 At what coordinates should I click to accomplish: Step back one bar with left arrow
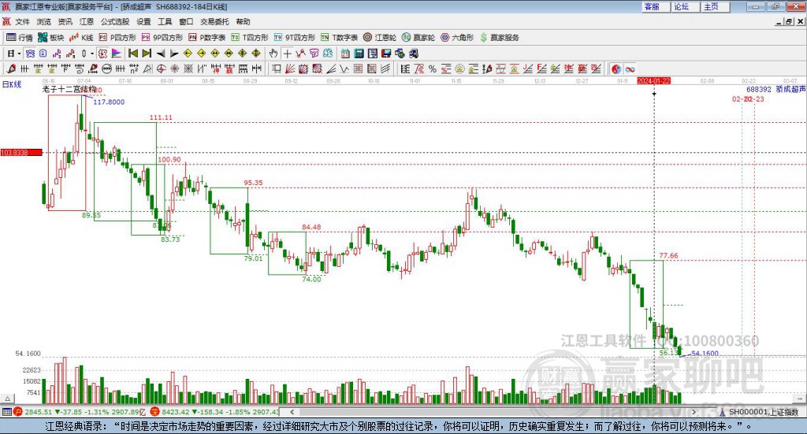pos(161,54)
